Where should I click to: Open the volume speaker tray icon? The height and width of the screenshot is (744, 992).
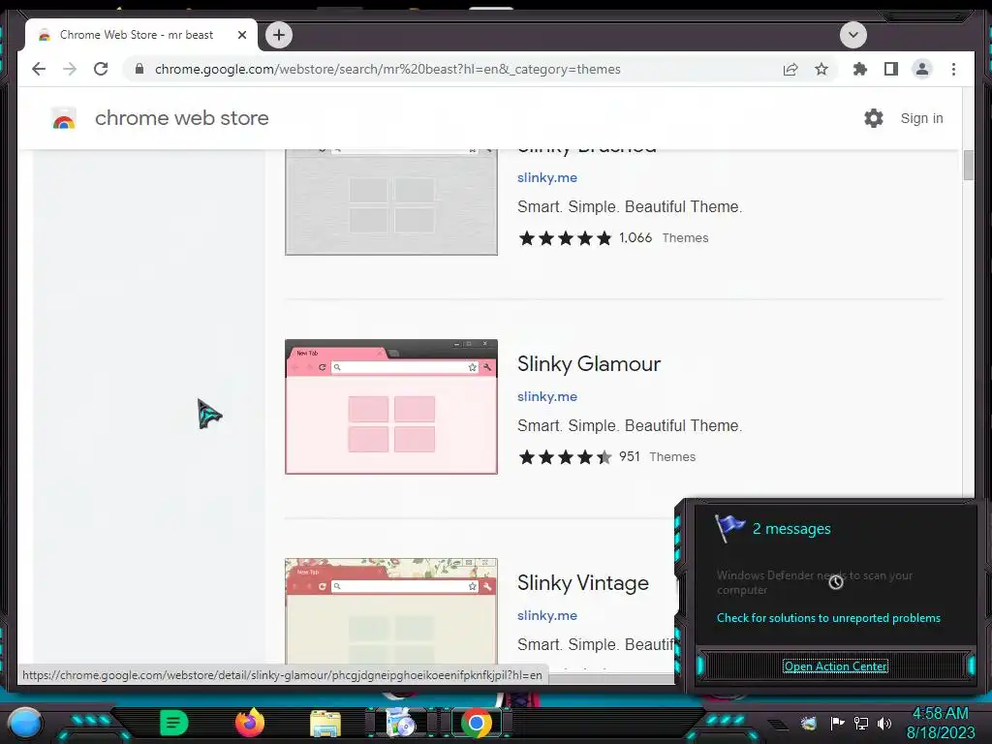[x=884, y=723]
